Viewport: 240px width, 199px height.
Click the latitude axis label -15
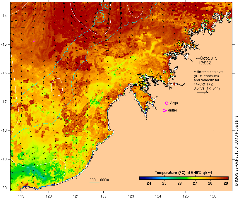tap(4, 44)
